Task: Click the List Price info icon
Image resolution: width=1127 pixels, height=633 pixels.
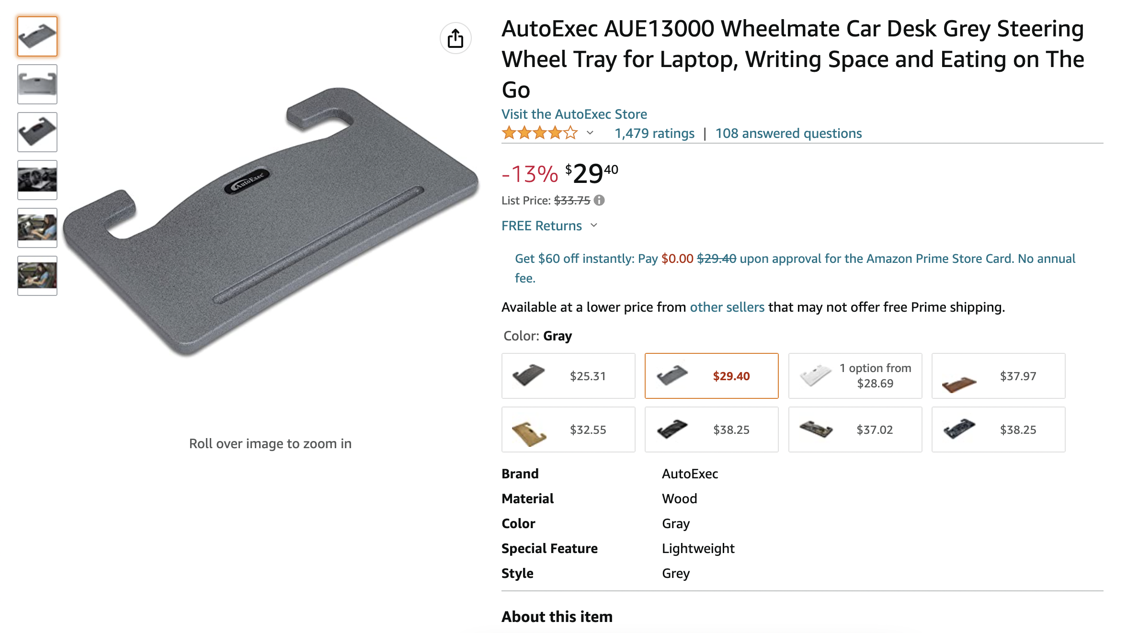Action: [599, 200]
